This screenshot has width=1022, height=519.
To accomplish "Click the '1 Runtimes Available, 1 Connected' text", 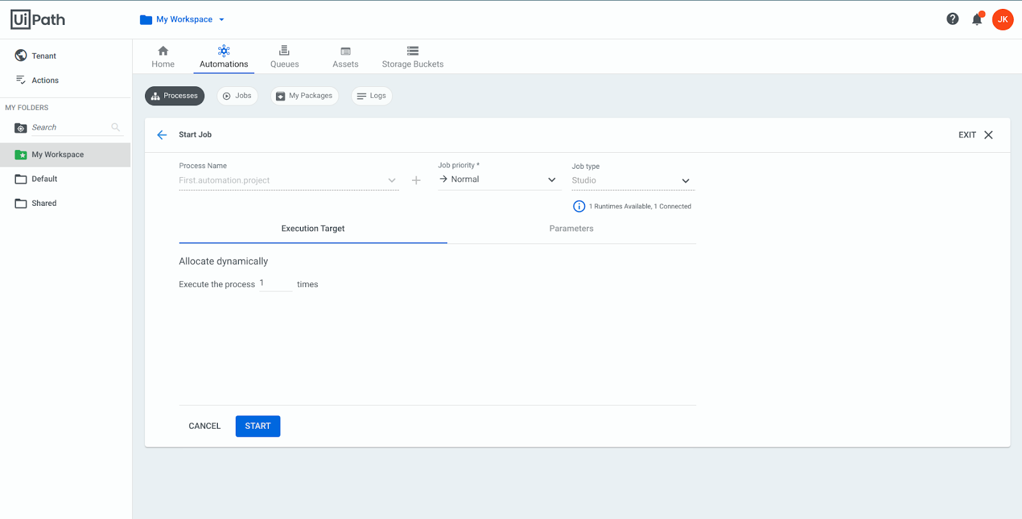I will 640,206.
